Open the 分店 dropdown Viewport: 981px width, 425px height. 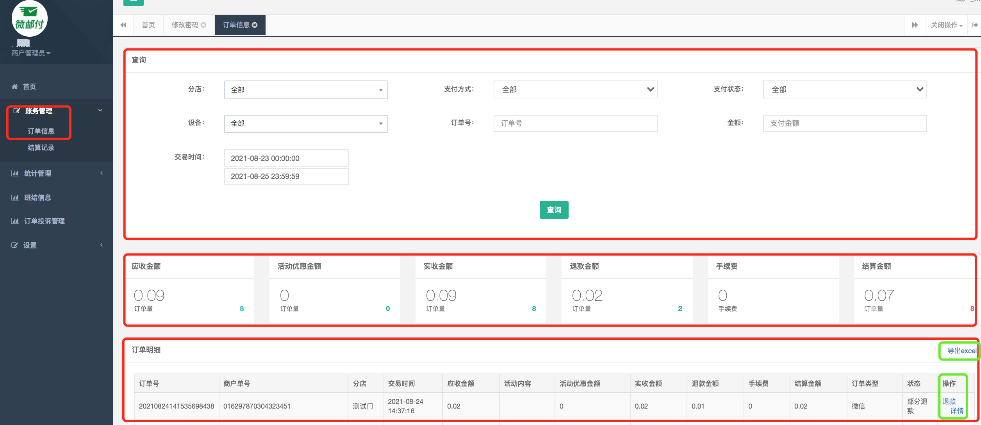306,90
